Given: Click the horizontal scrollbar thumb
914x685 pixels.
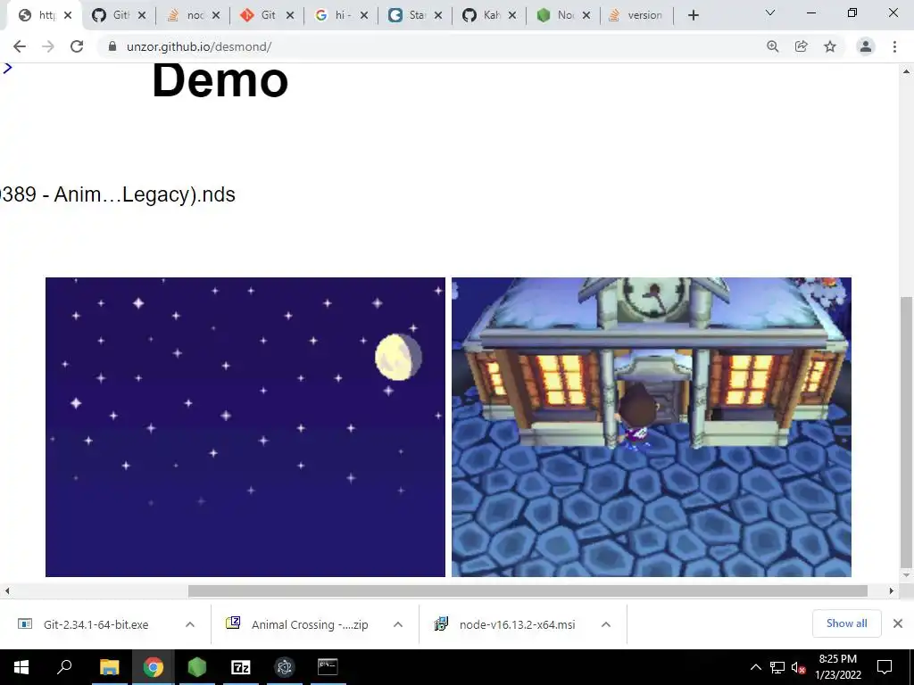Looking at the screenshot, I should (x=528, y=590).
